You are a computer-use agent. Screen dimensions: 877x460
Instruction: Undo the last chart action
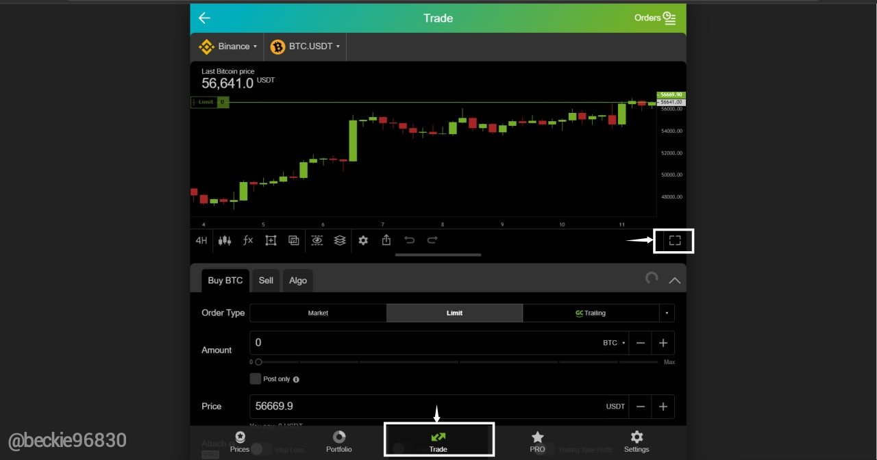click(410, 240)
